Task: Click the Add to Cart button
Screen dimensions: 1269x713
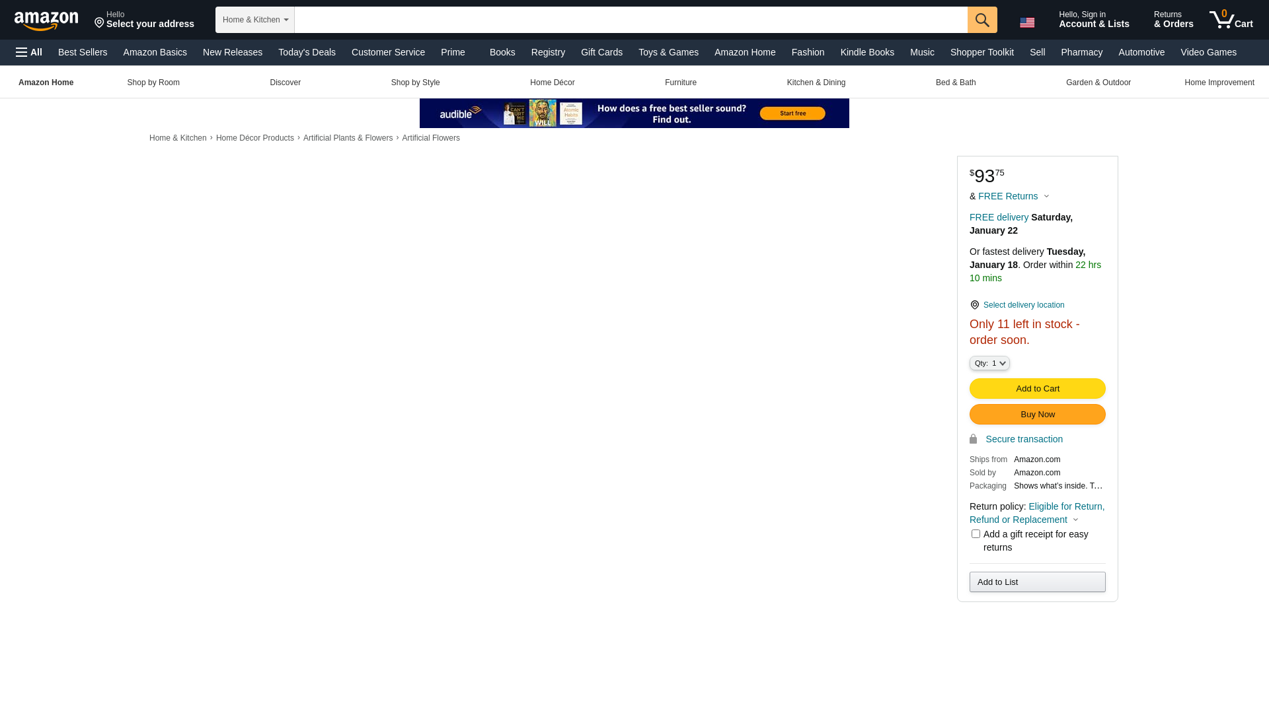Action: point(1037,388)
